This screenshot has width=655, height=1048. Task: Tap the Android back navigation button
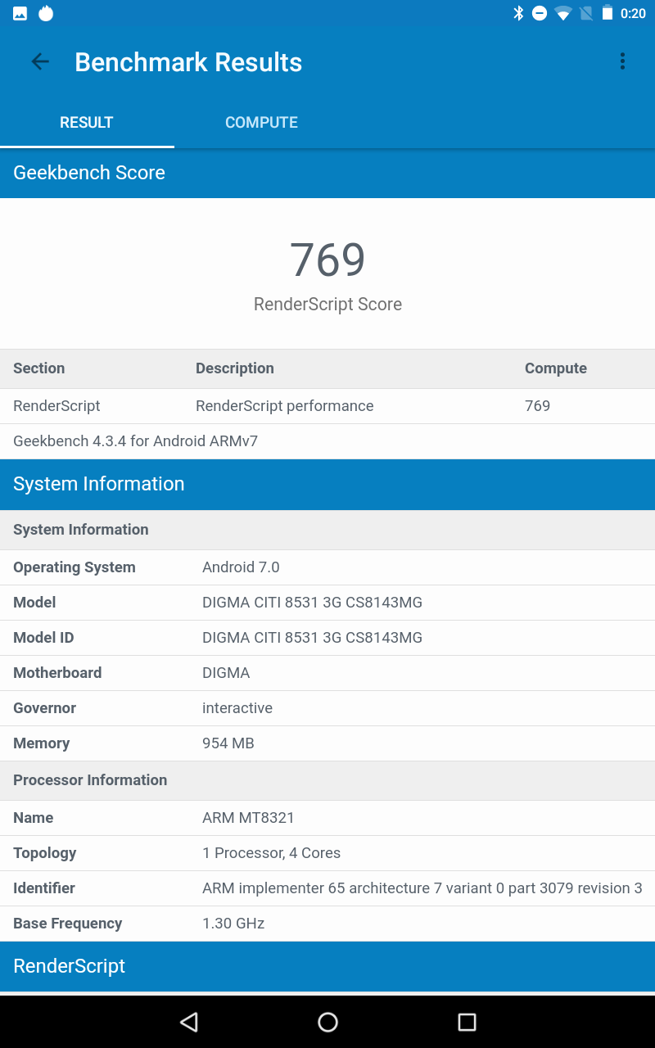(189, 1021)
